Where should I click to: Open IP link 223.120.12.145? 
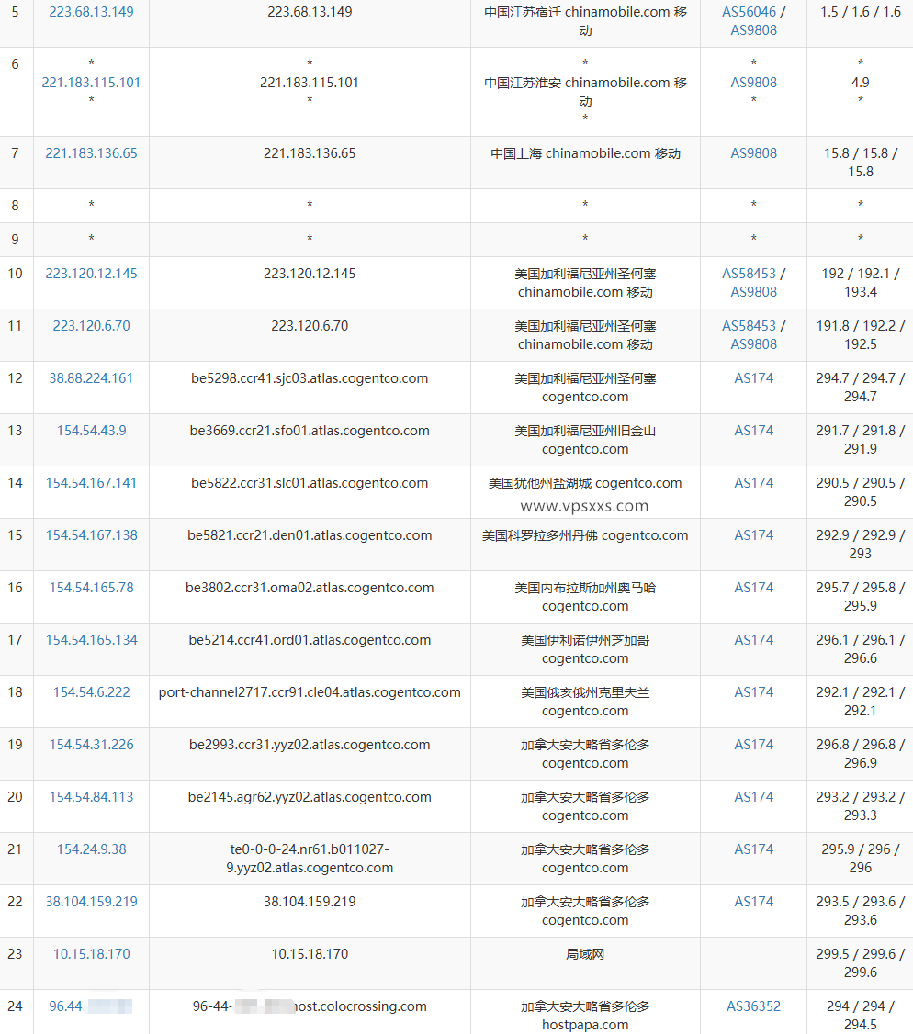click(x=91, y=273)
